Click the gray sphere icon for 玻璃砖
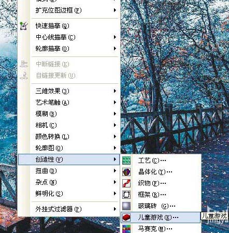229x233 pixels. [126, 206]
